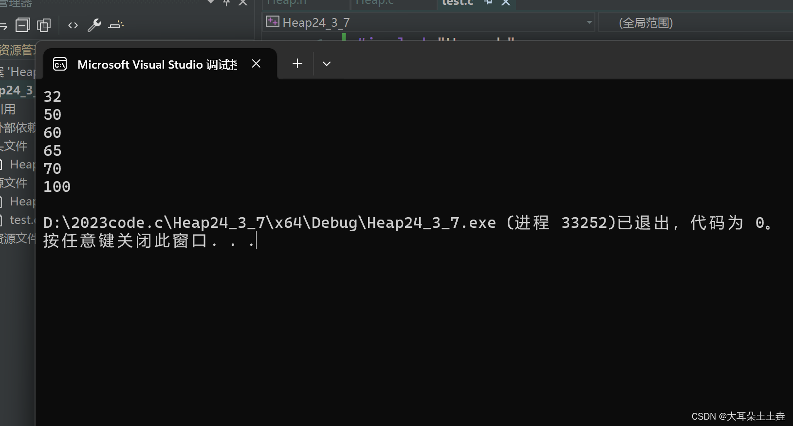
Task: Click the View Code angle-brackets icon
Action: pyautogui.click(x=73, y=25)
